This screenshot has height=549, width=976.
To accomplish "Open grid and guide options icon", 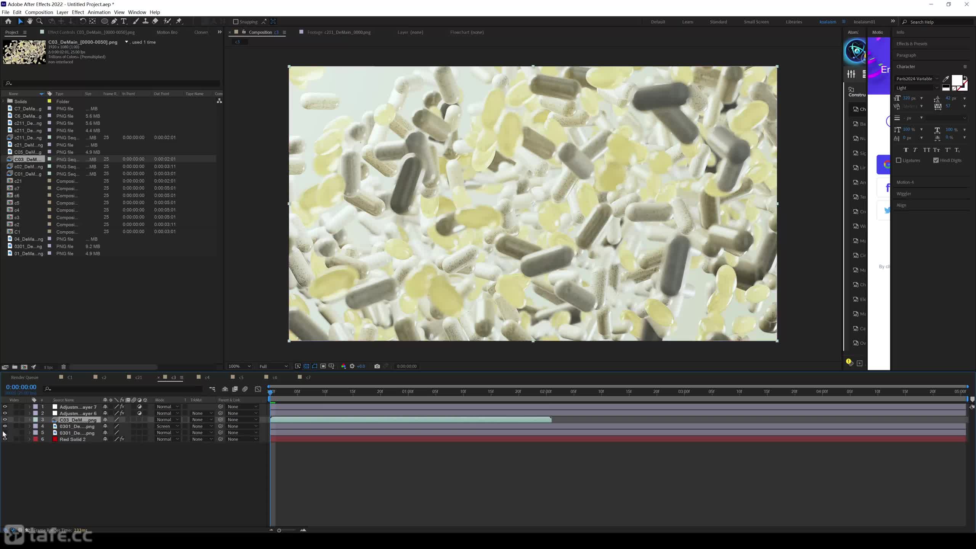I will pyautogui.click(x=331, y=366).
